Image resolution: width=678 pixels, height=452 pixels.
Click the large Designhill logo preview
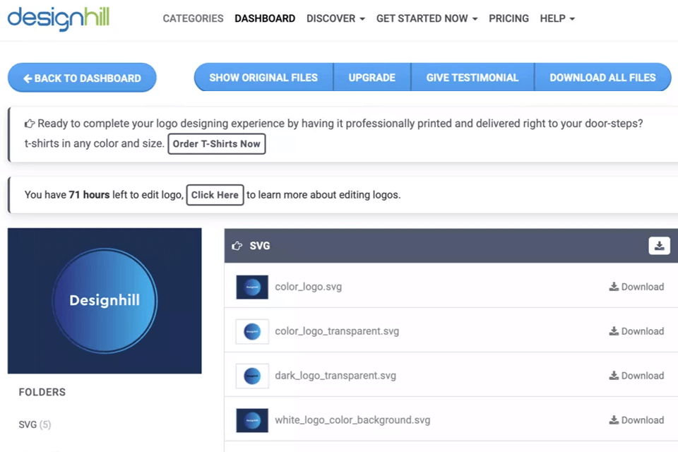(105, 301)
